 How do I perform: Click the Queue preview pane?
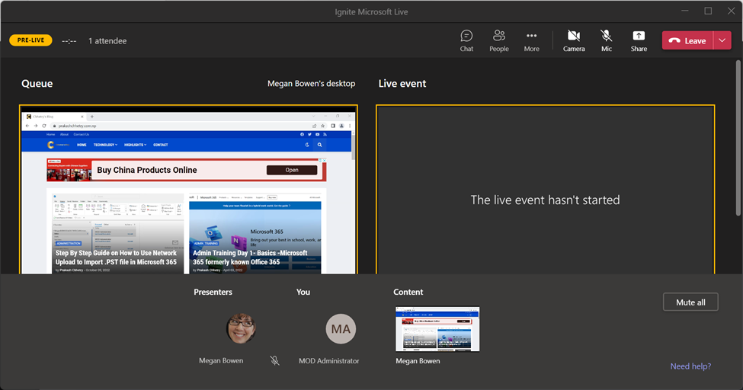pyautogui.click(x=188, y=190)
